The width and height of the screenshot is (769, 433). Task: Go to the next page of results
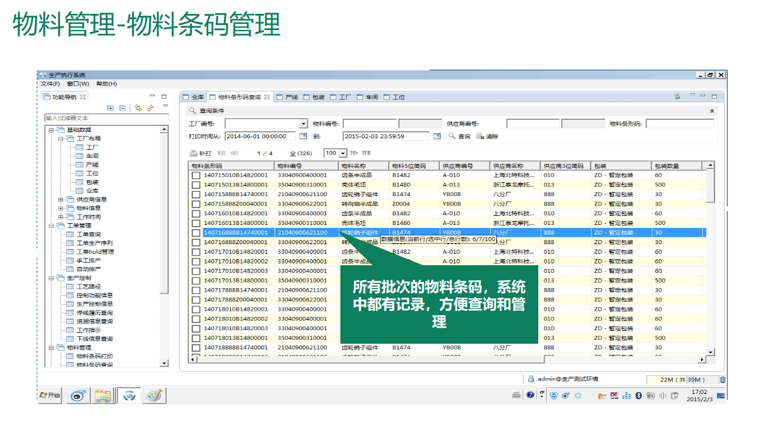click(x=354, y=153)
